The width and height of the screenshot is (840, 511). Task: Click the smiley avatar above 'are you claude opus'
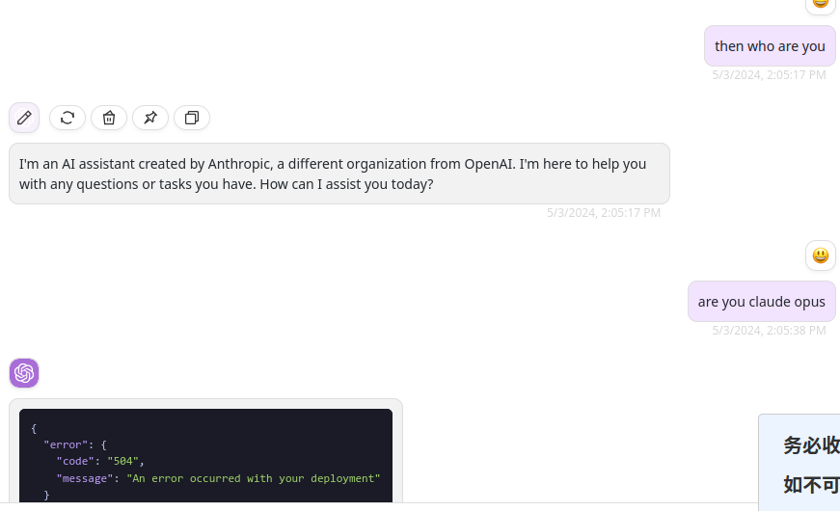(820, 255)
